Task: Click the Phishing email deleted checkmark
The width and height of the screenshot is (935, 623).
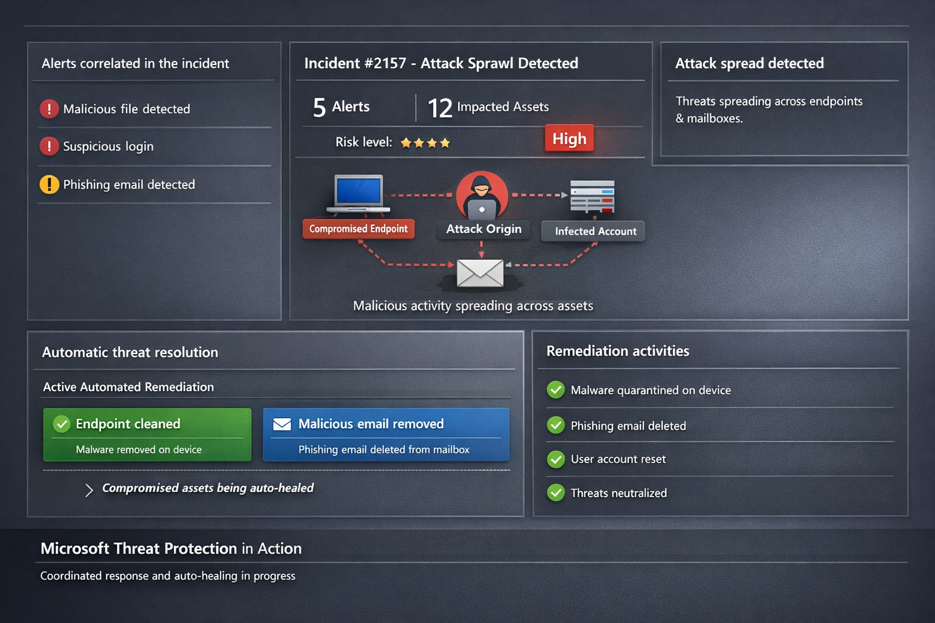Action: (x=556, y=425)
